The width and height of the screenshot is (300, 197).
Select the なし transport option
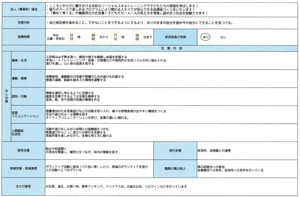[x=223, y=37]
